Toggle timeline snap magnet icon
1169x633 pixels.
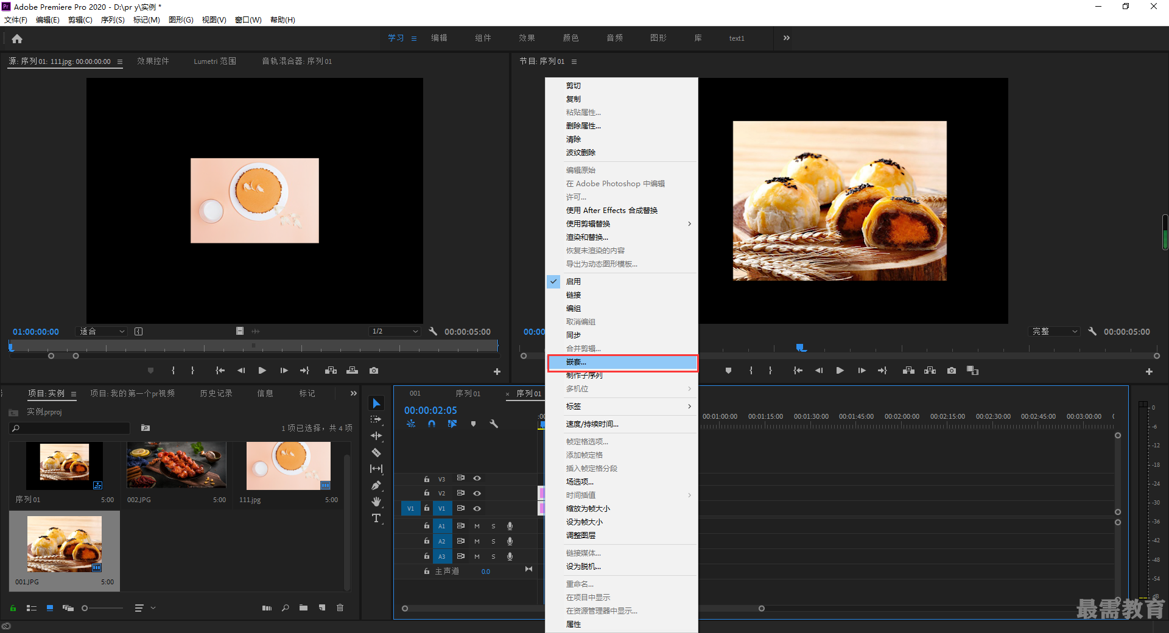pos(432,424)
